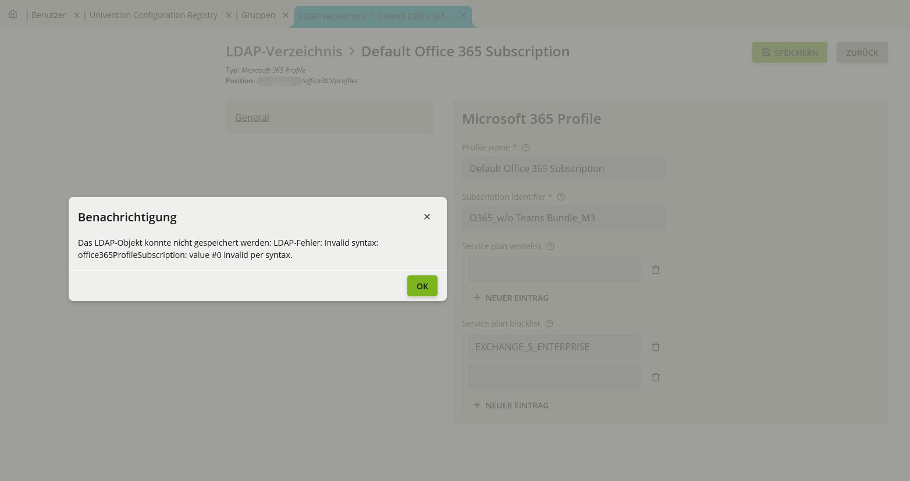The width and height of the screenshot is (910, 481).
Task: Click the ZURÜCK button
Action: 862,52
